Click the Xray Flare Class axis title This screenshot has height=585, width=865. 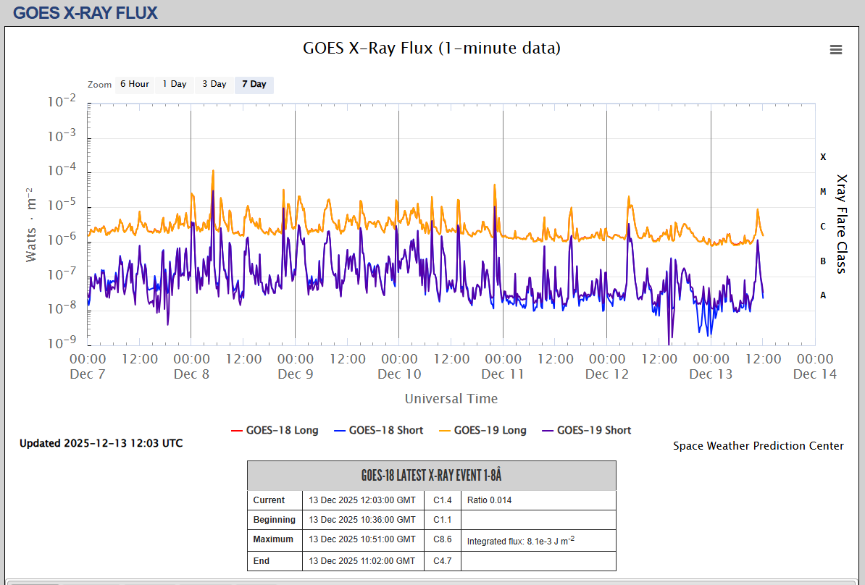click(x=841, y=224)
